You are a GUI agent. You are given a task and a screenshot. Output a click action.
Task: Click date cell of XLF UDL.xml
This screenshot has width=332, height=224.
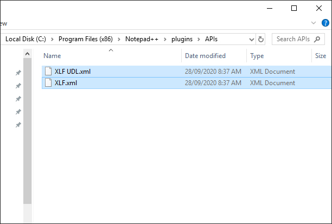[x=213, y=72]
